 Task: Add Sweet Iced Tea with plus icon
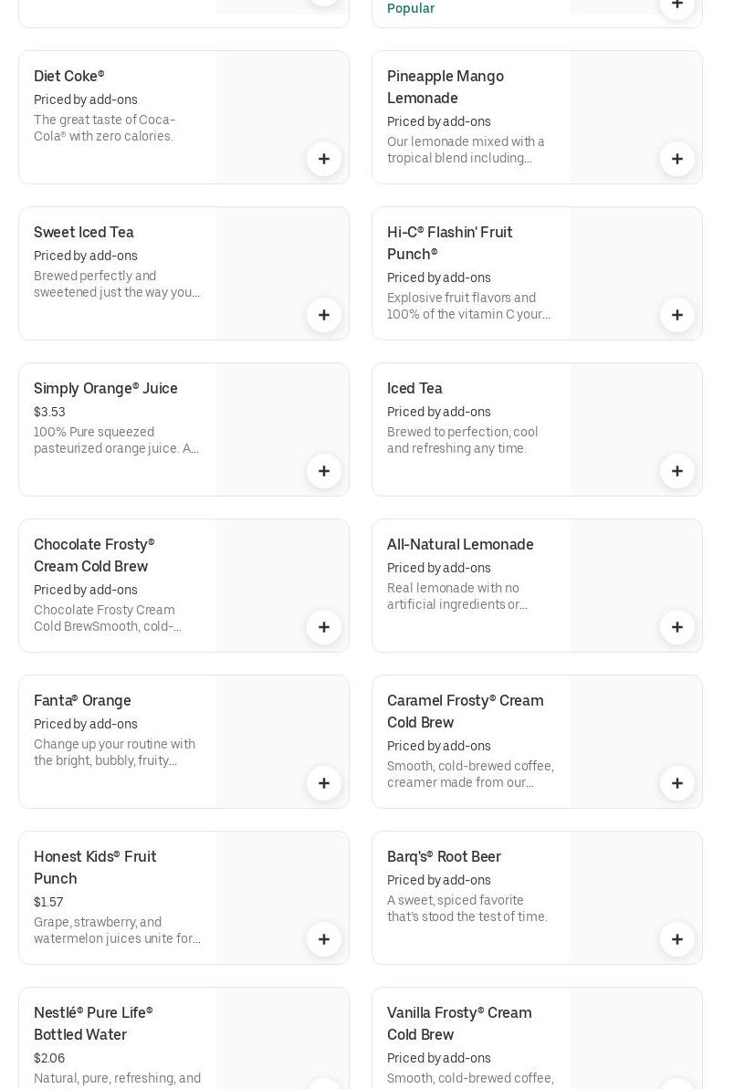pyautogui.click(x=324, y=315)
